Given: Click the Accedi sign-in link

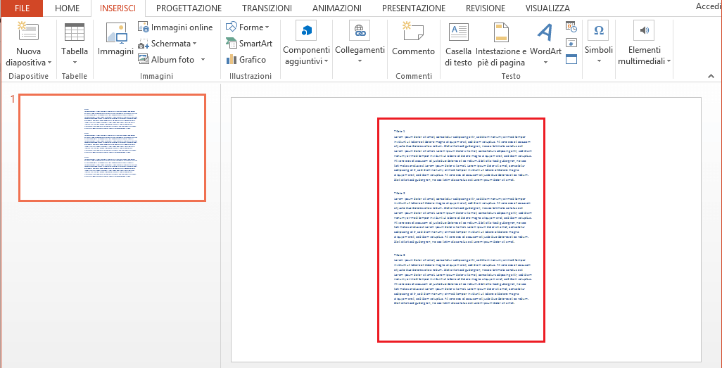Looking at the screenshot, I should tap(709, 6).
